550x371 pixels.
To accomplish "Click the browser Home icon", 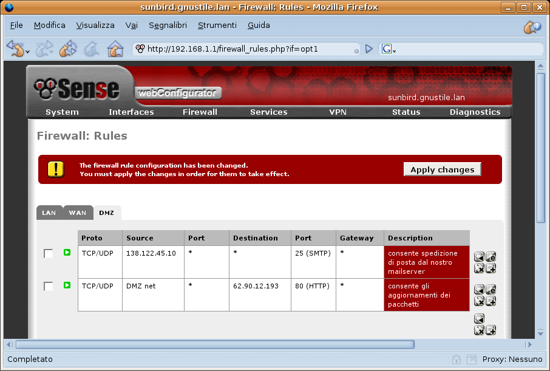I will (x=115, y=49).
